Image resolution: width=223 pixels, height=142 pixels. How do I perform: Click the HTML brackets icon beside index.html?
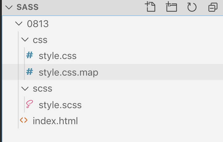(x=24, y=121)
